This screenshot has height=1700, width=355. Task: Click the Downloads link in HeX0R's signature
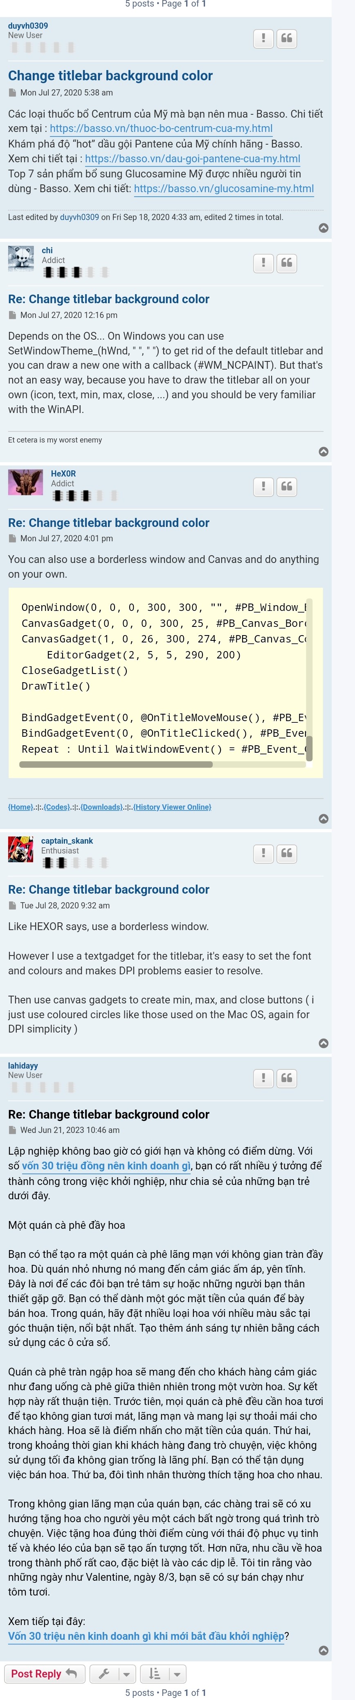101,806
